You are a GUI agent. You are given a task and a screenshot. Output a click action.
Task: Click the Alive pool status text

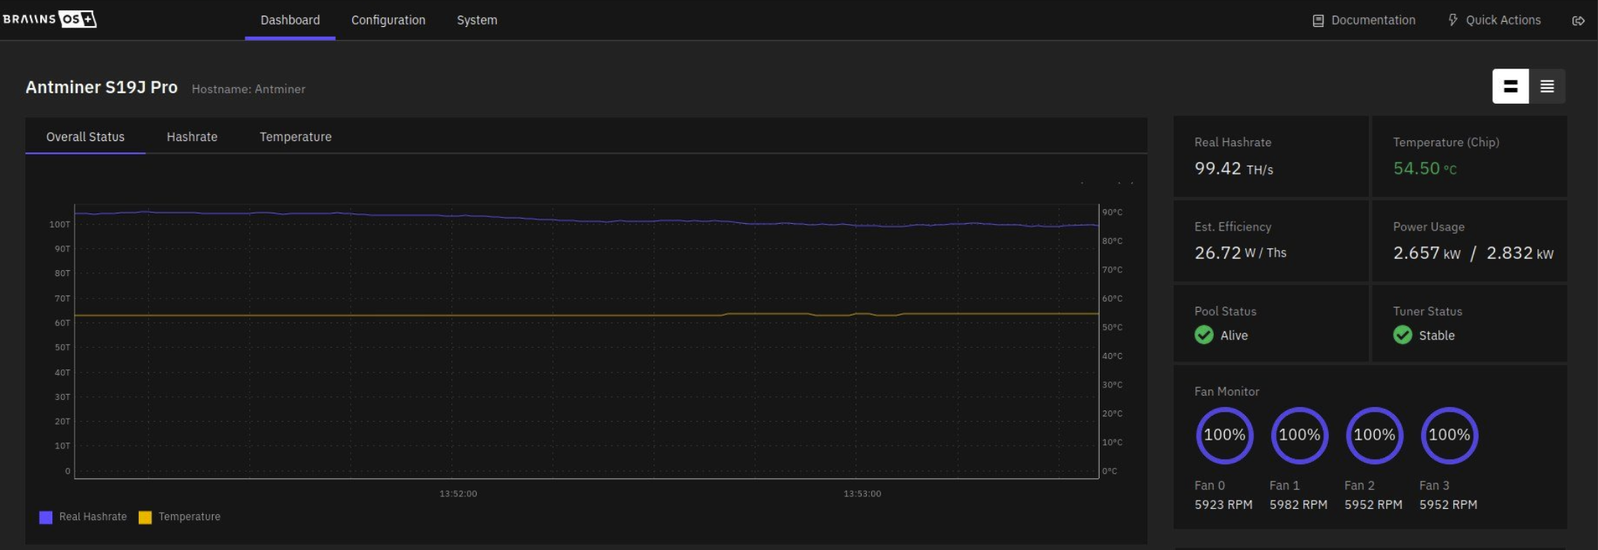(1234, 336)
